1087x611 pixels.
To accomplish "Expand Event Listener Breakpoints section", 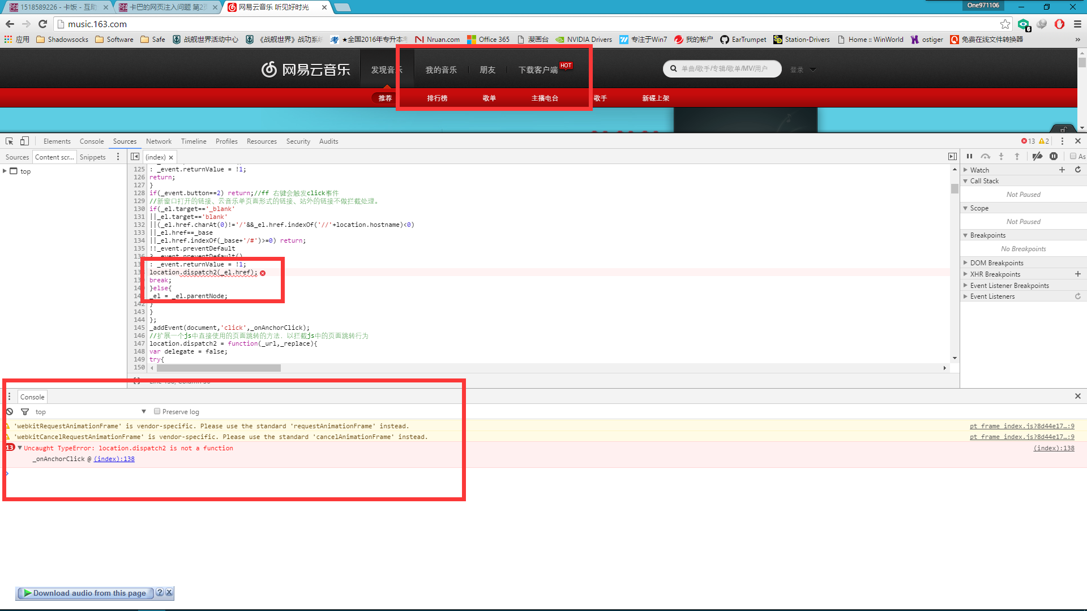I will click(x=965, y=286).
